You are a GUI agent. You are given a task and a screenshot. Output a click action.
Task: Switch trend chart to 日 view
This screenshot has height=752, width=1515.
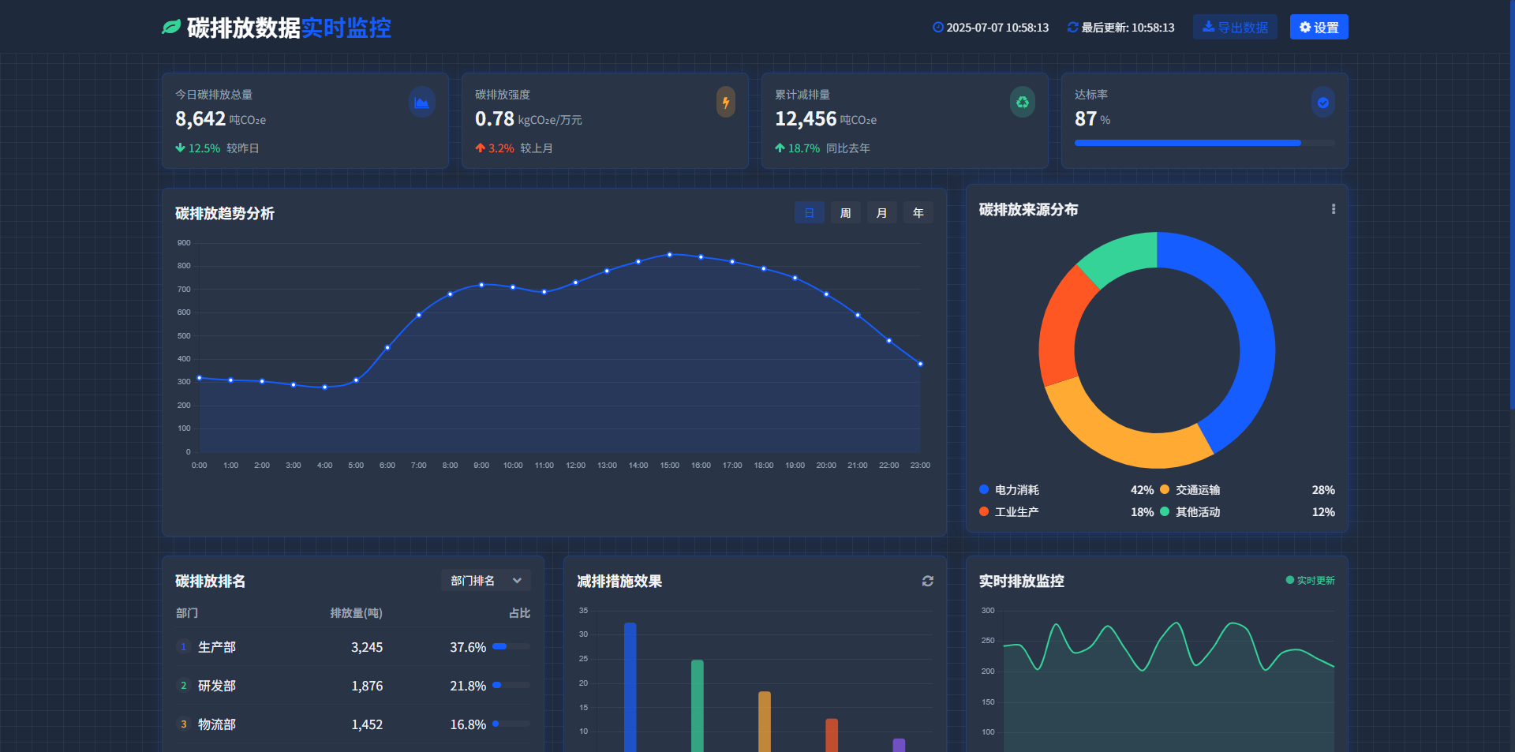(810, 212)
